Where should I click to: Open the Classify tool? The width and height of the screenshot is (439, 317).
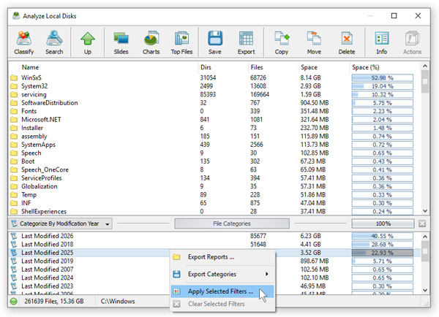tap(24, 42)
